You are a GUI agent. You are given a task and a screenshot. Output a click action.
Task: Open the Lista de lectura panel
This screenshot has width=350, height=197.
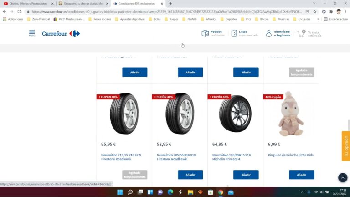pyautogui.click(x=336, y=19)
